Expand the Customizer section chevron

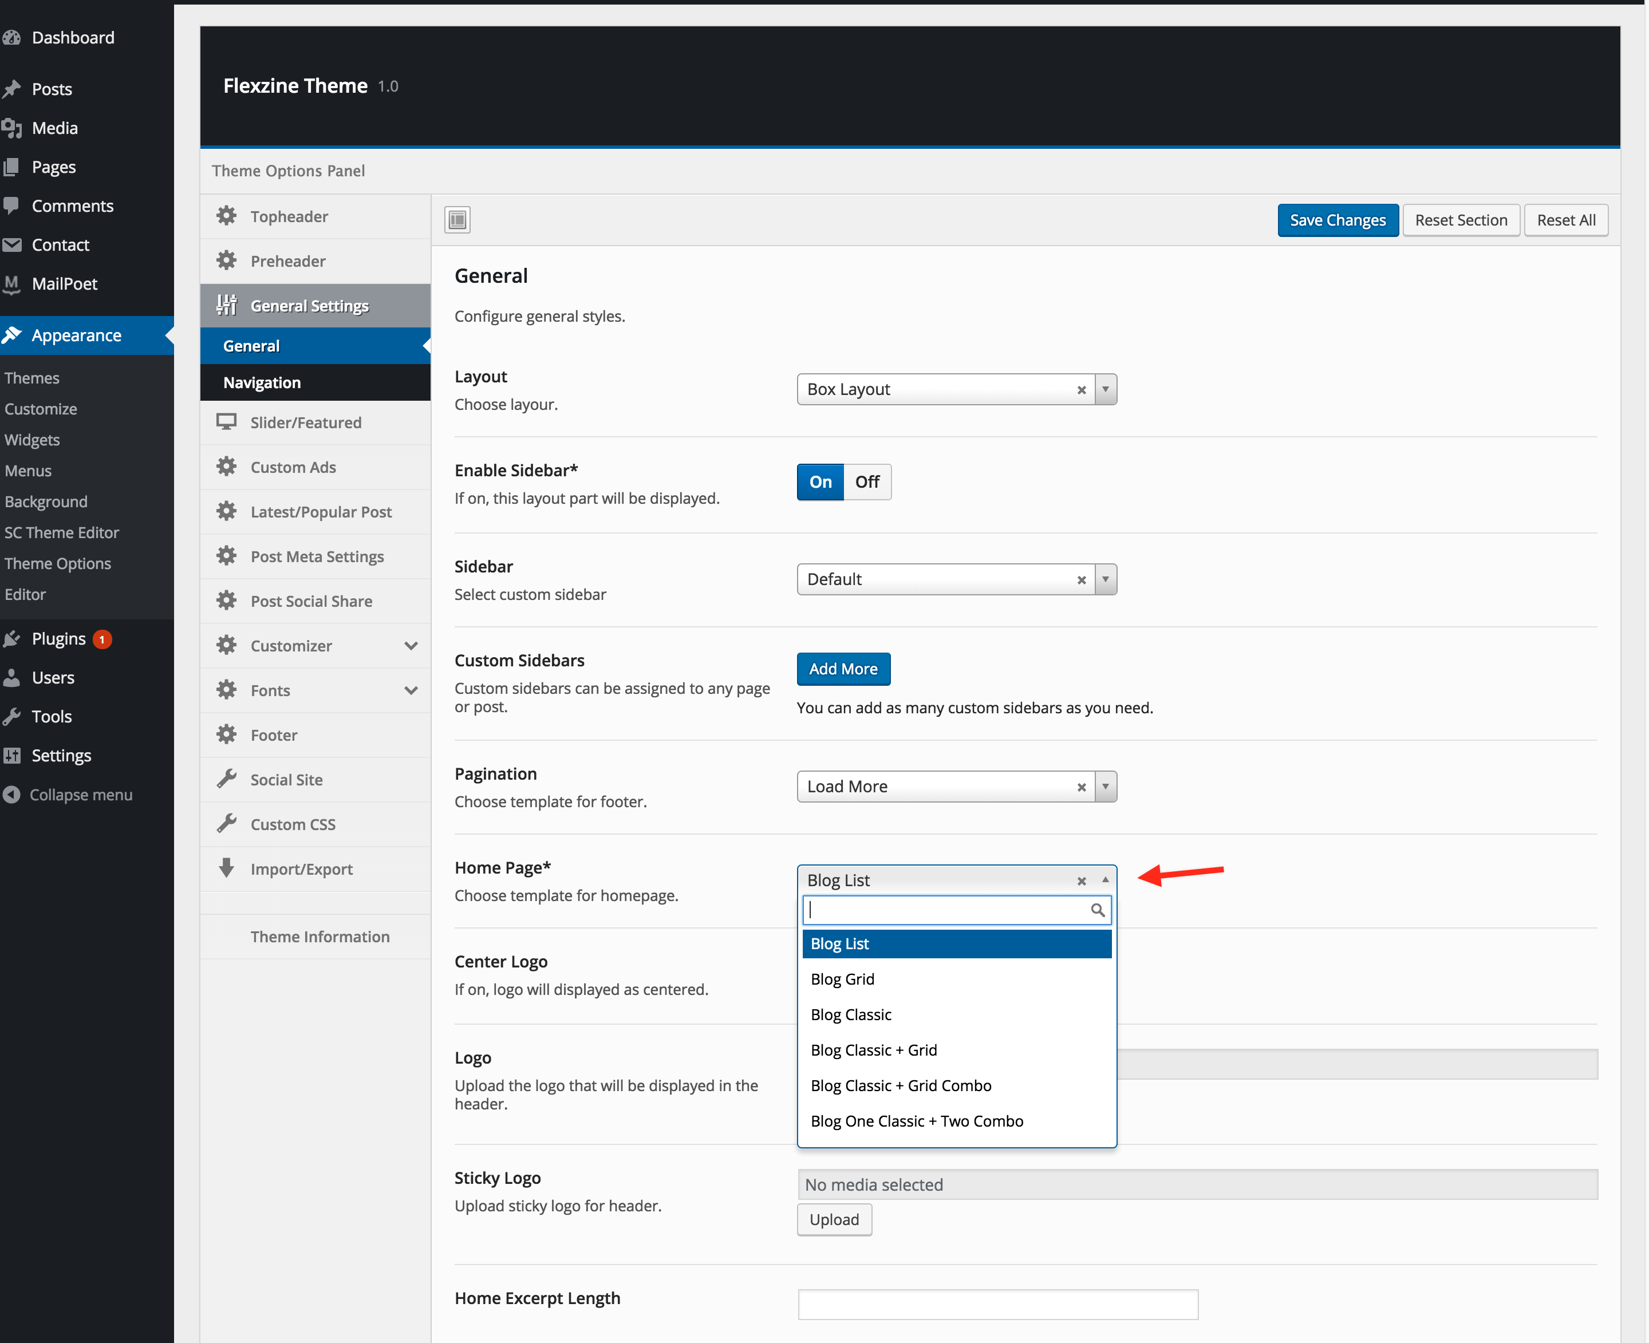click(411, 646)
